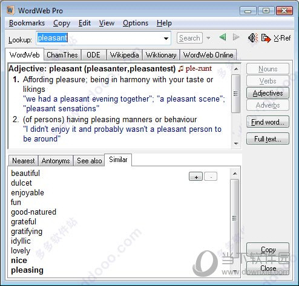Click the Search button
299x286 pixels.
tap(189, 38)
